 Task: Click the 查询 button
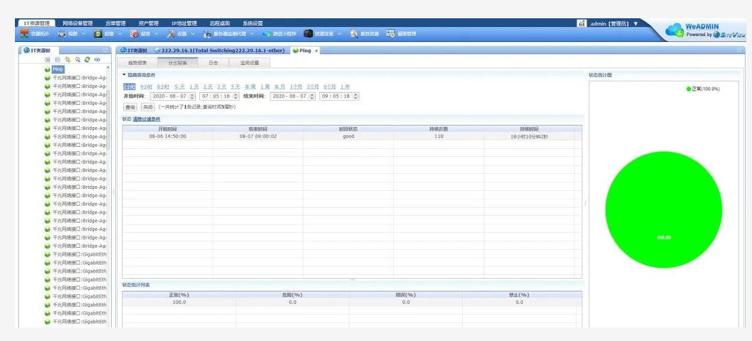coord(130,108)
